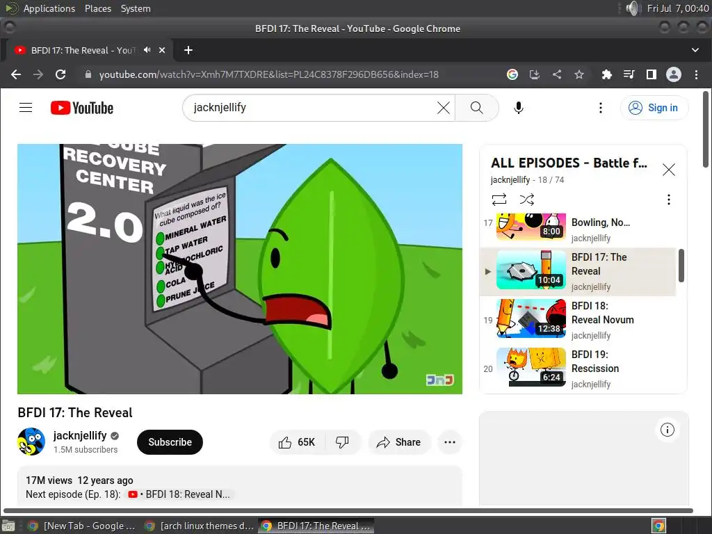Image resolution: width=712 pixels, height=534 pixels.
Task: Open Chrome three-dot menu
Action: (696, 74)
